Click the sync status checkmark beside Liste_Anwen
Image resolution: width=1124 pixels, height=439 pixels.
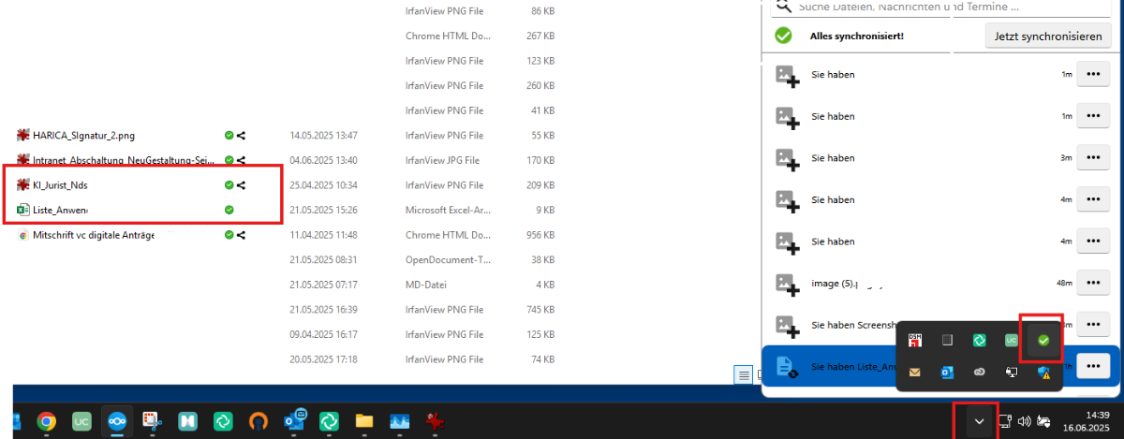[229, 210]
